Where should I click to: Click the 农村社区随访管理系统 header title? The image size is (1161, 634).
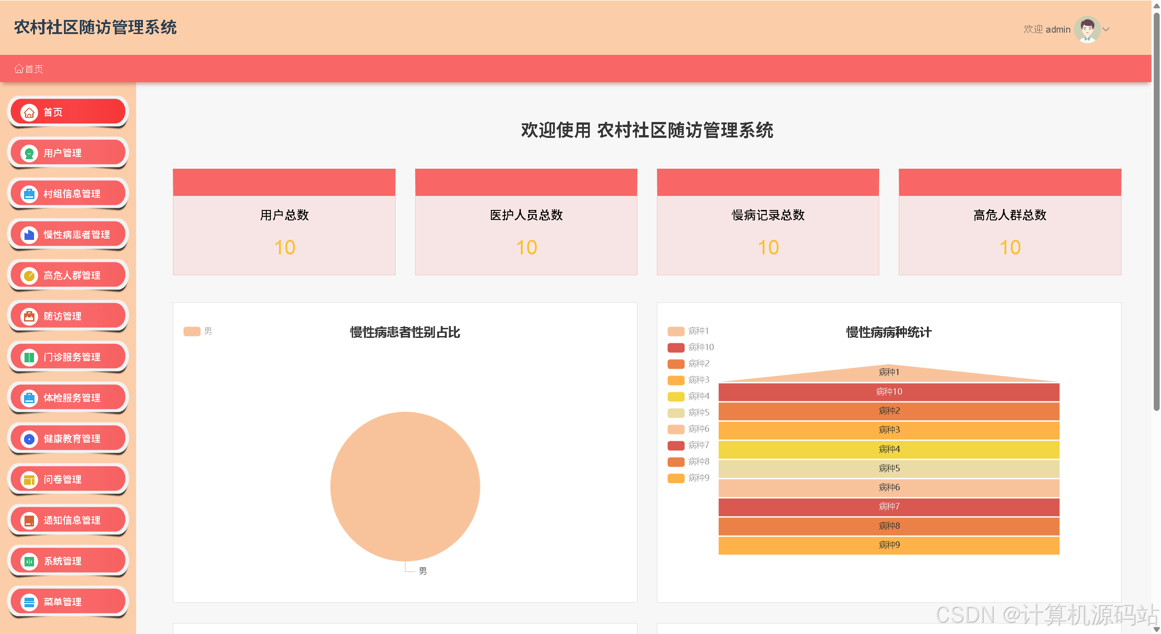pyautogui.click(x=95, y=27)
